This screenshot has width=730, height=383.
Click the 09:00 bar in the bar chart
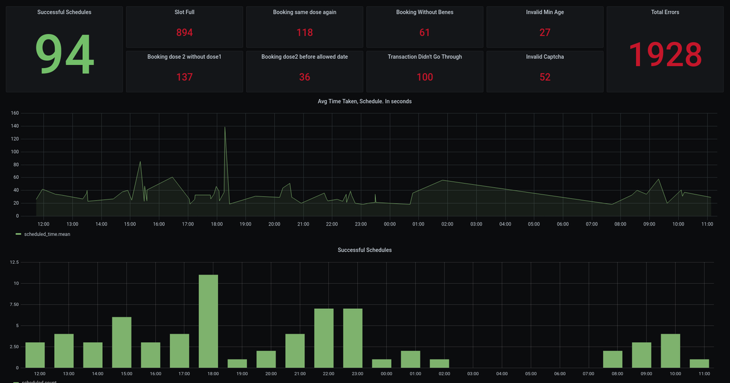tap(642, 355)
